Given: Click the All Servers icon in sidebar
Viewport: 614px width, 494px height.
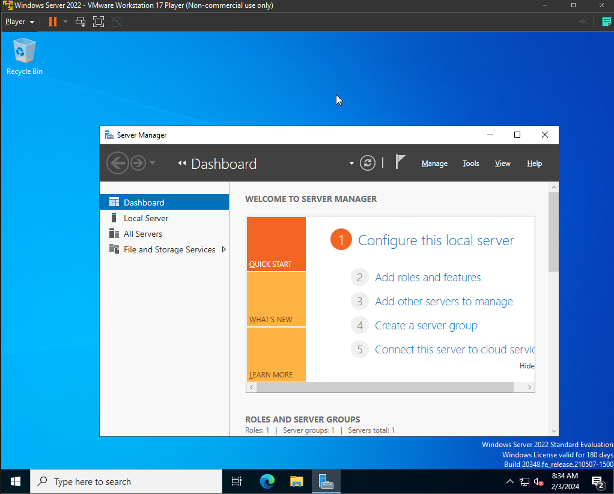Looking at the screenshot, I should coord(114,234).
